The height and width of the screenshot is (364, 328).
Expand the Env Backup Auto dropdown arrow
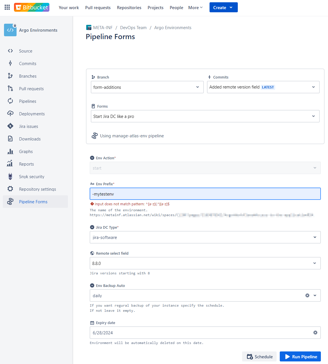315,295
